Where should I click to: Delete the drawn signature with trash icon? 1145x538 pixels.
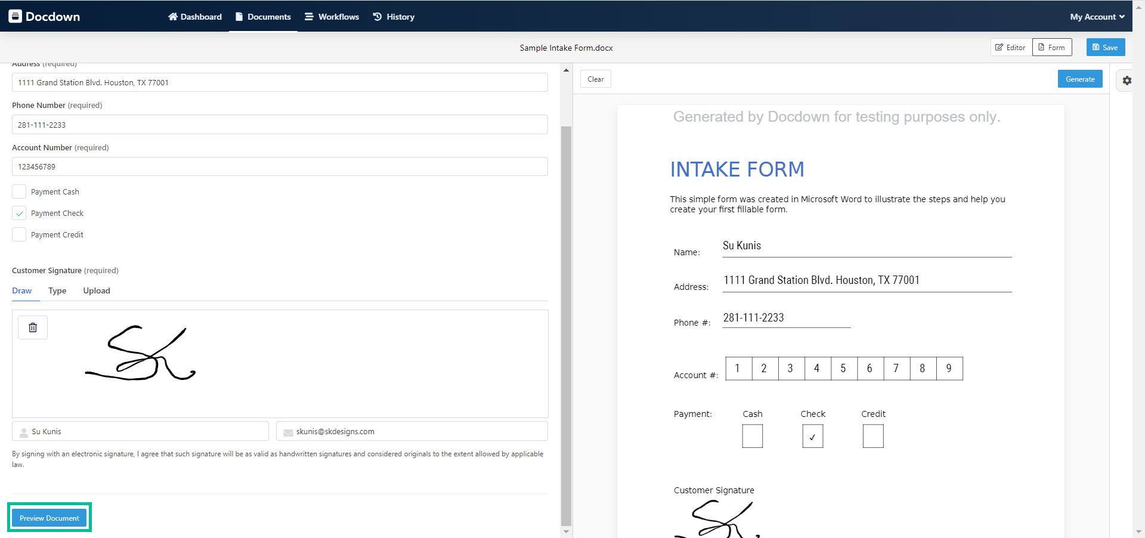click(33, 327)
